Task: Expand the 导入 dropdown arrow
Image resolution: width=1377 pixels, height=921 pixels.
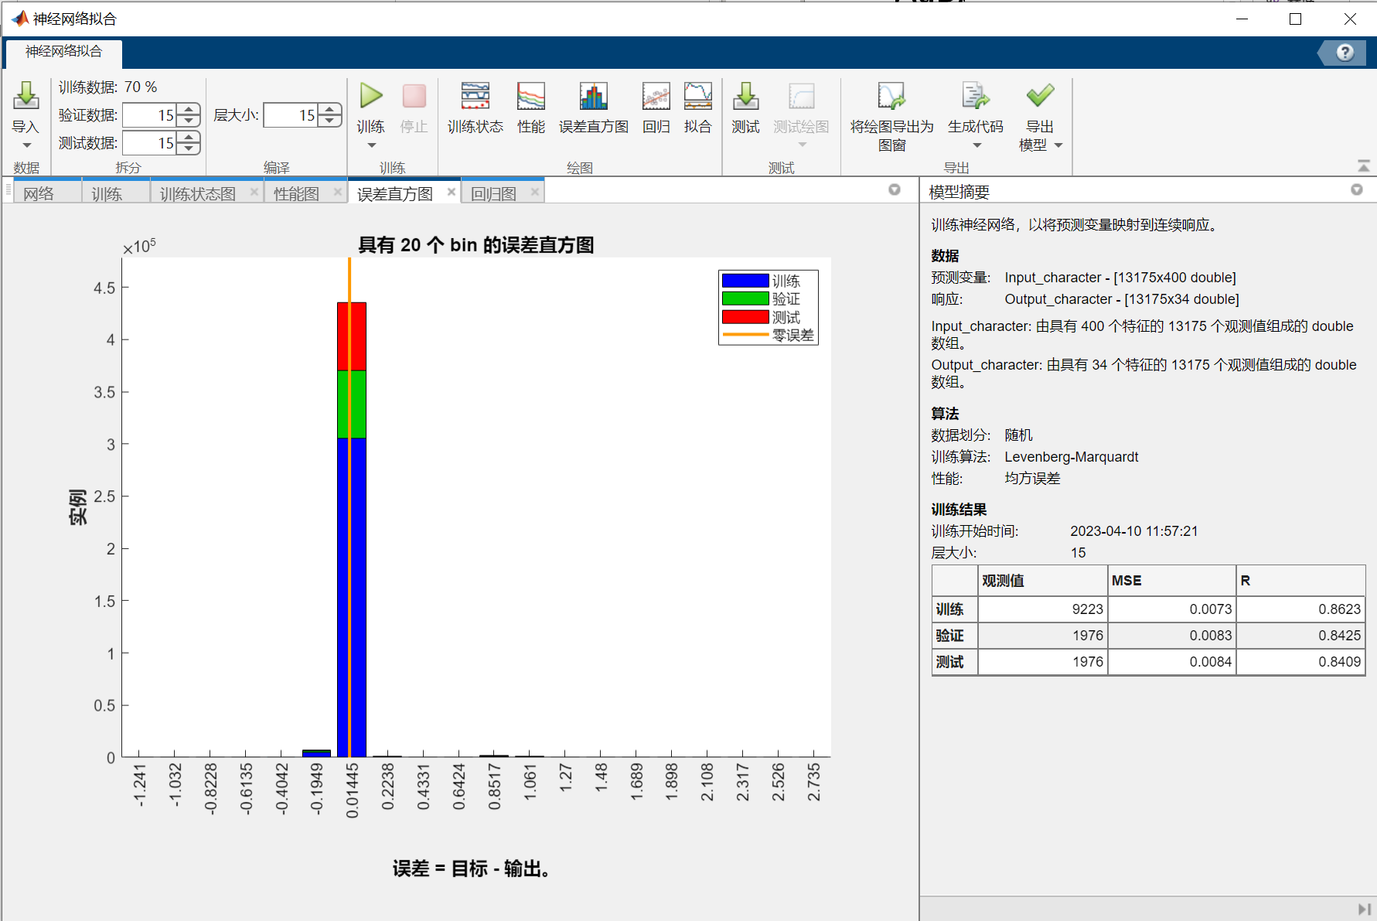Action: (x=26, y=145)
